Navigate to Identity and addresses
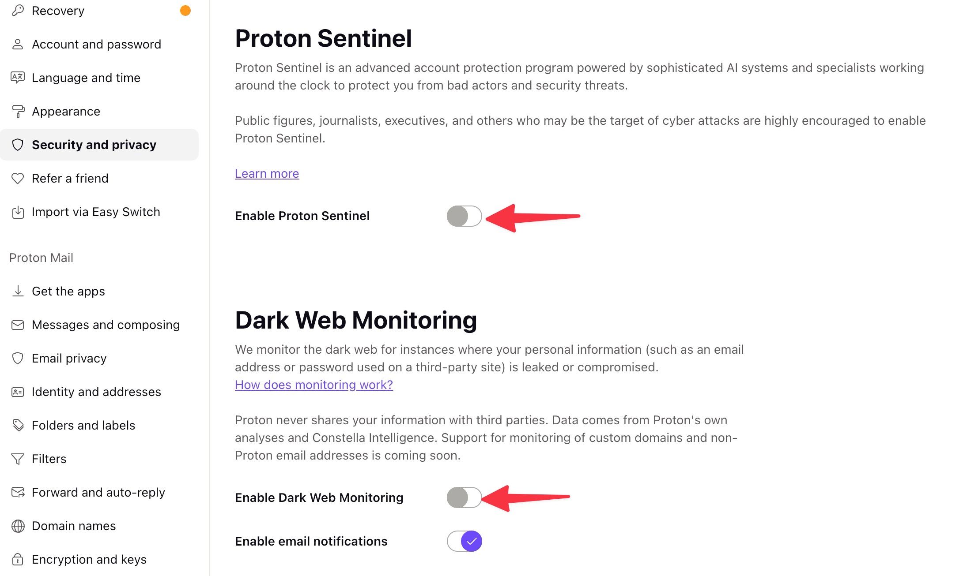Viewport: 967px width, 576px height. click(x=96, y=392)
